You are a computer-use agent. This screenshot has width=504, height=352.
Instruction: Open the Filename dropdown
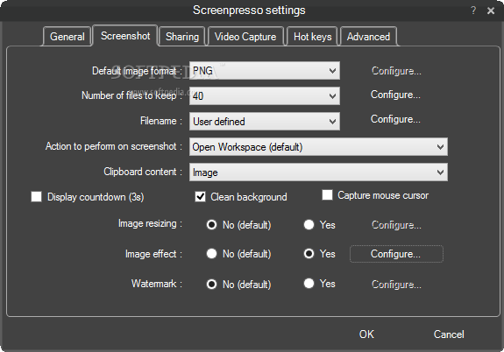coord(264,121)
